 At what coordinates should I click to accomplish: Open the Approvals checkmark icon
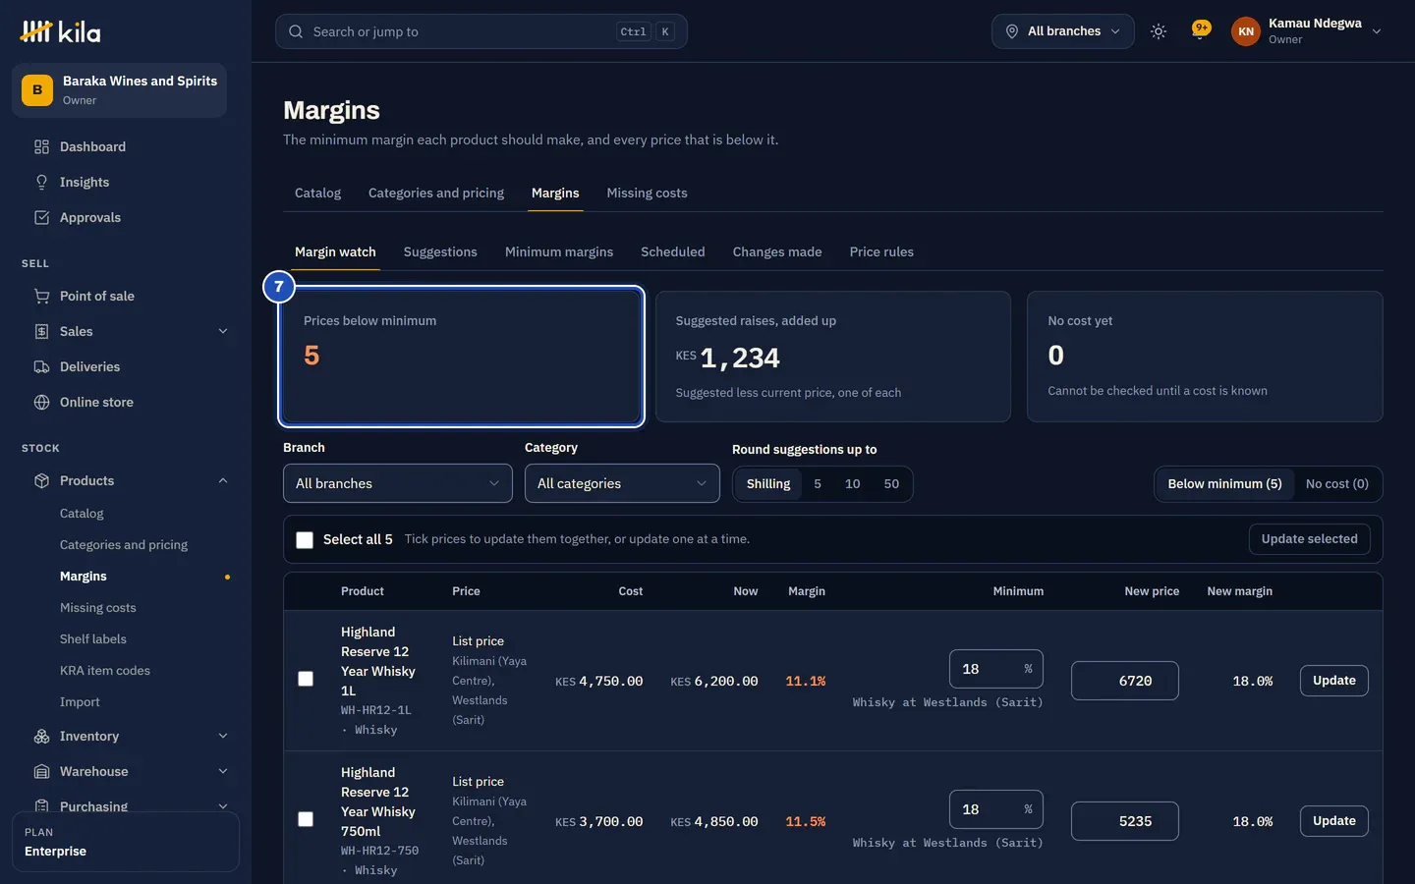pos(41,218)
